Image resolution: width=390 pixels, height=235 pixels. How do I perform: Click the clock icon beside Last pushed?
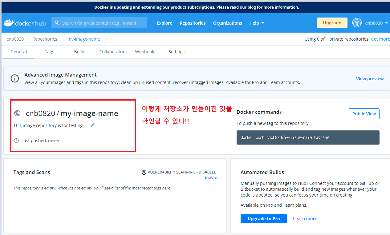(x=16, y=141)
